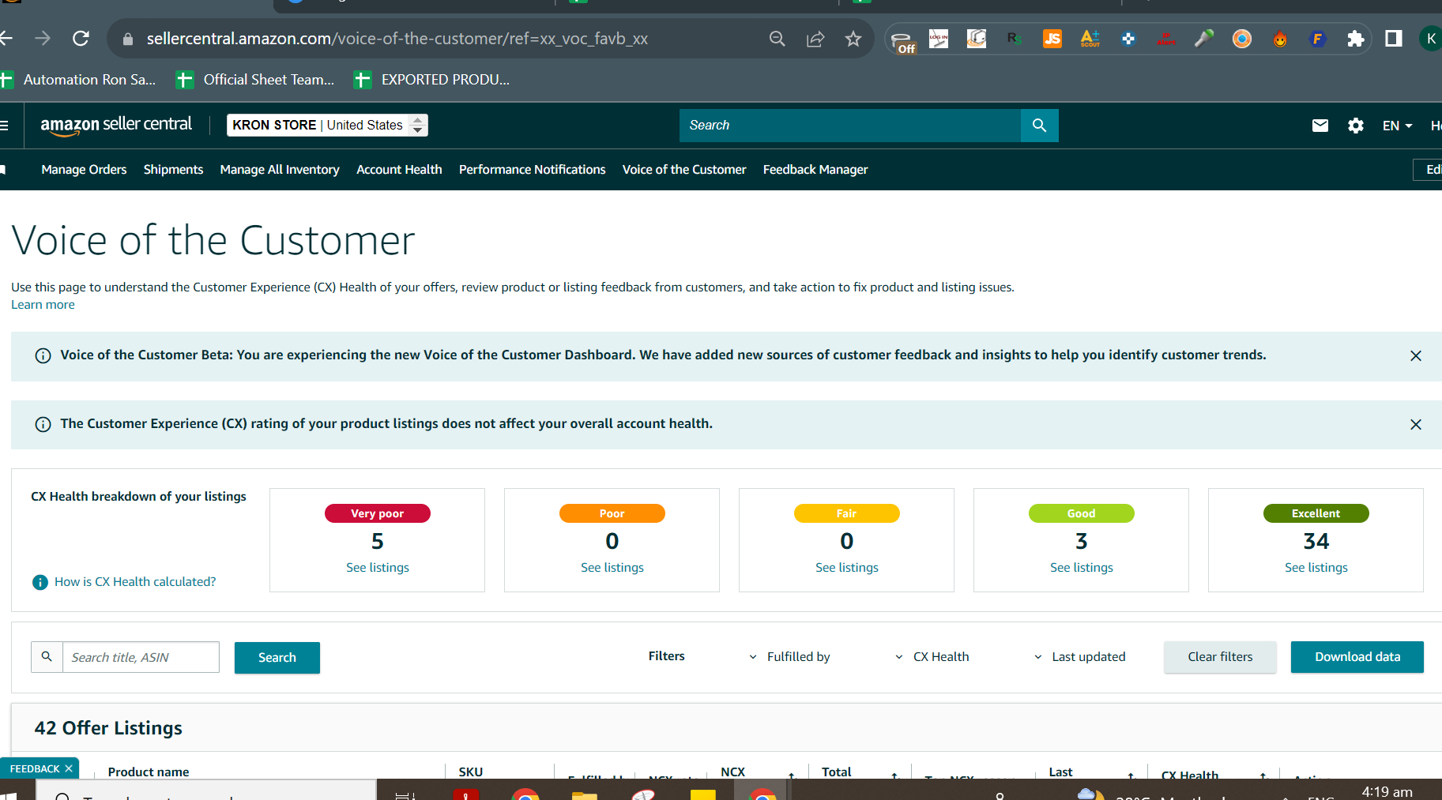Image resolution: width=1442 pixels, height=800 pixels.
Task: Open the browser zoom magnifier icon
Action: tap(777, 39)
